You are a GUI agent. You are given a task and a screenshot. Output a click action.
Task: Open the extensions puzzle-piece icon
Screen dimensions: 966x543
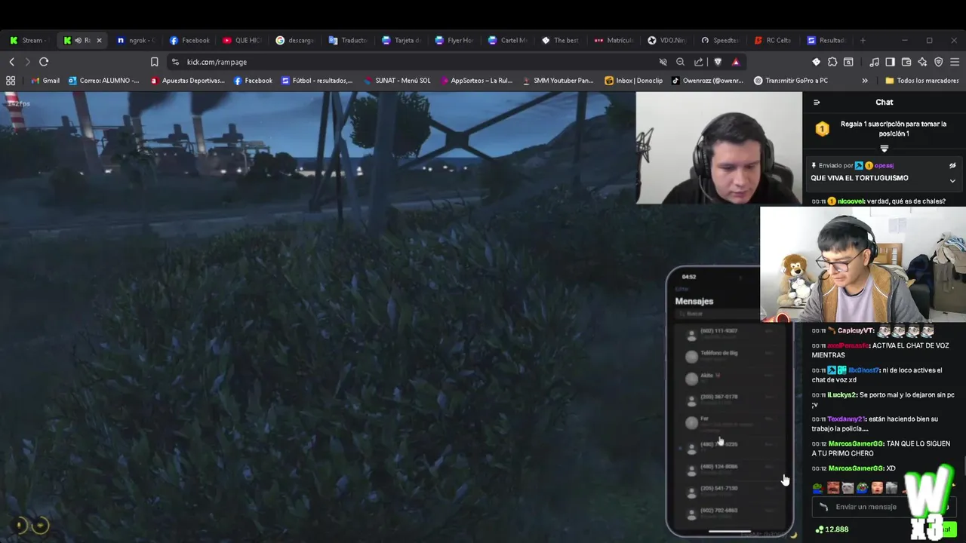tap(832, 62)
